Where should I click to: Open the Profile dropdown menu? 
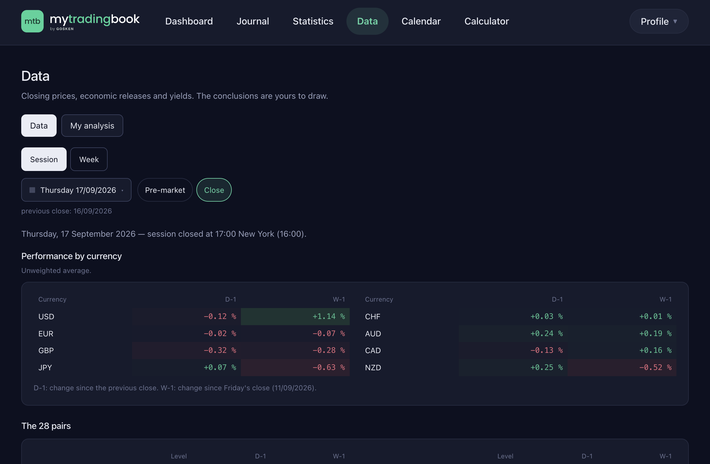pyautogui.click(x=659, y=21)
